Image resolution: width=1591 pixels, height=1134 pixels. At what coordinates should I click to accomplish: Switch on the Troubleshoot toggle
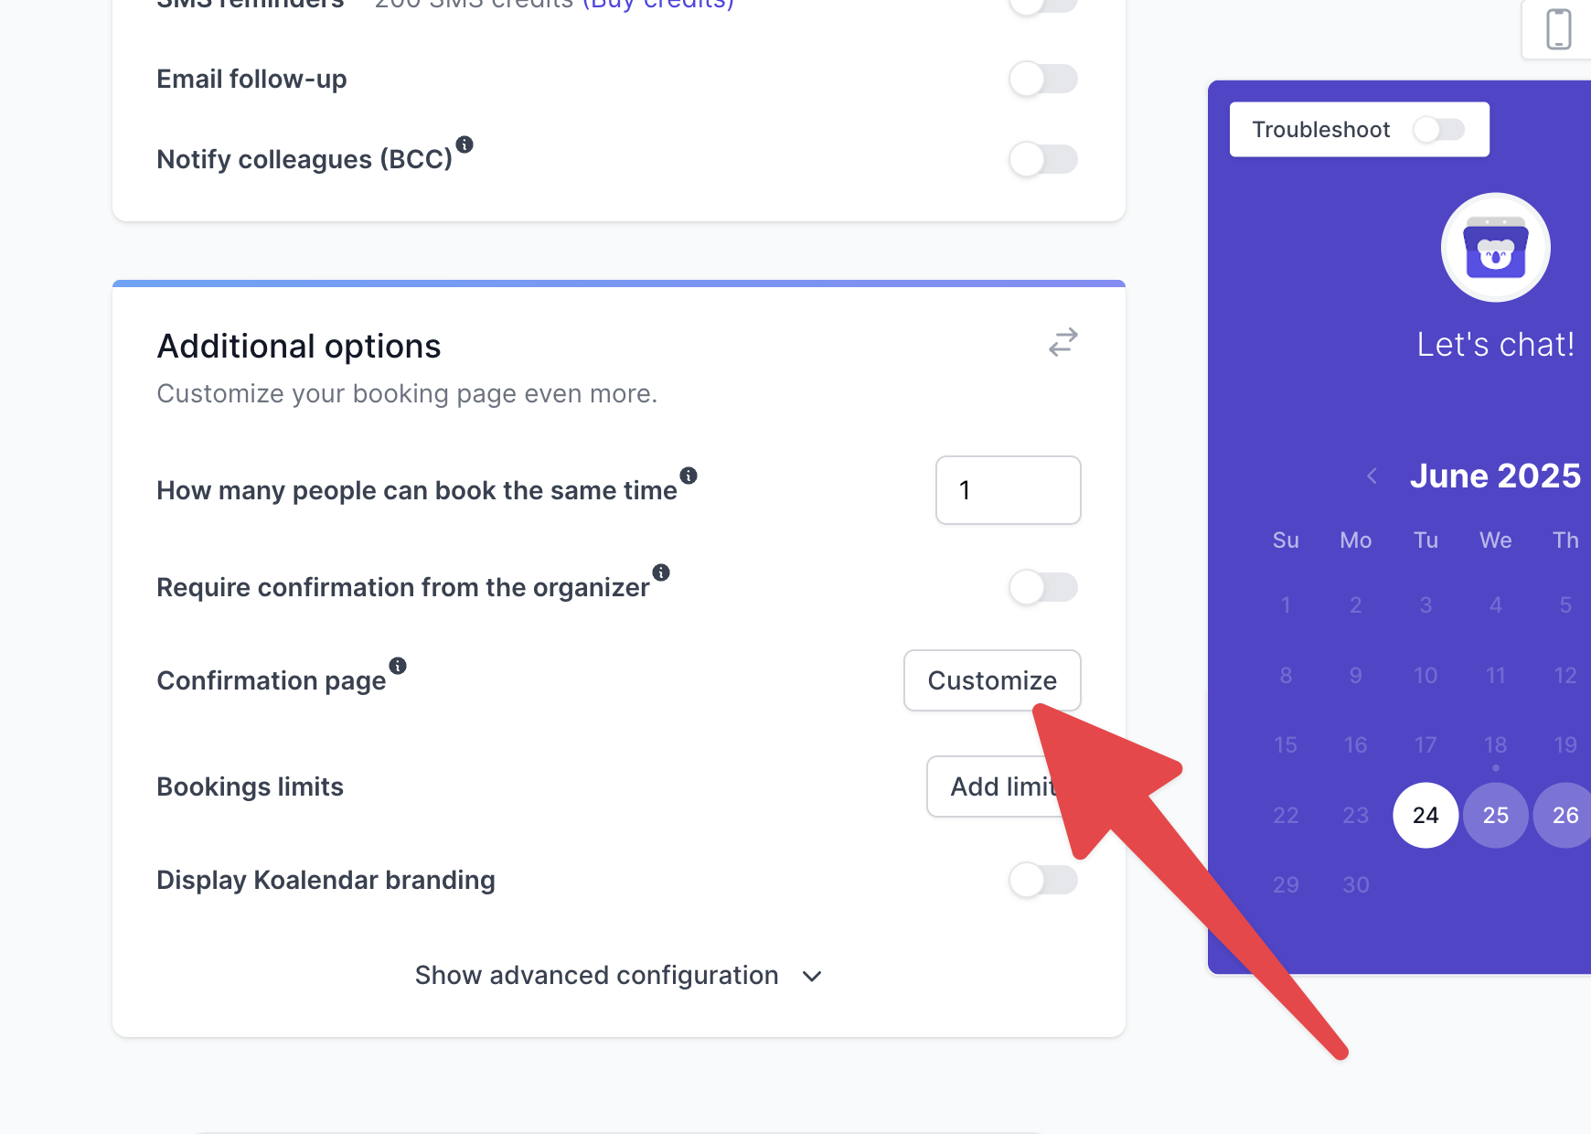coord(1438,130)
